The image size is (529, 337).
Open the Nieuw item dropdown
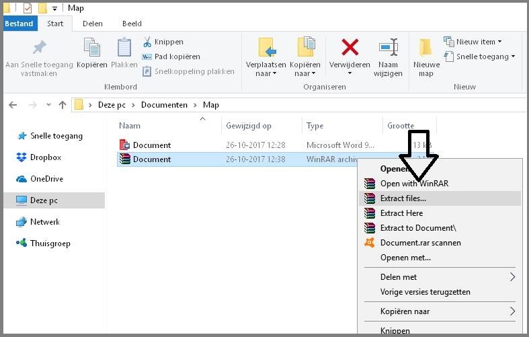[473, 42]
